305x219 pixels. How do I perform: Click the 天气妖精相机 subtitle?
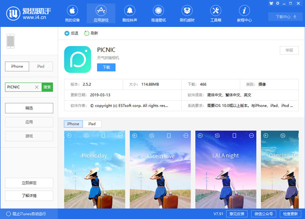click(108, 58)
